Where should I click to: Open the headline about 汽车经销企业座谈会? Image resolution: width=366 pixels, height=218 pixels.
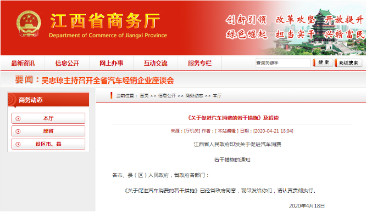[x=108, y=81]
